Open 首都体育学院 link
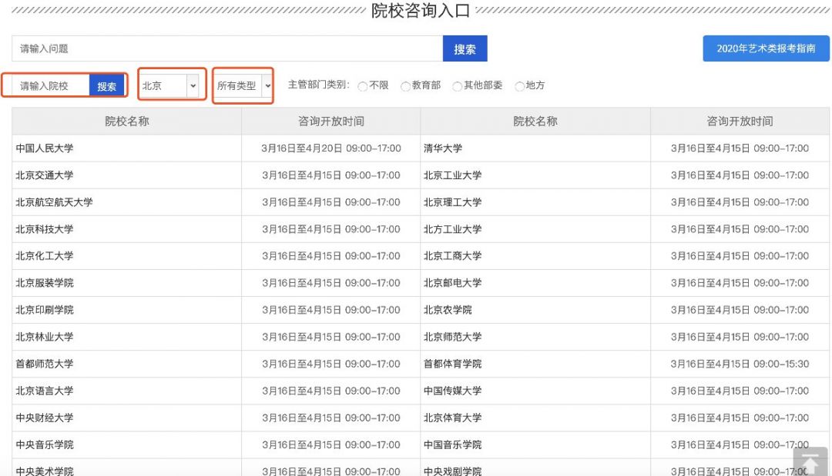832x476 pixels. (x=453, y=364)
